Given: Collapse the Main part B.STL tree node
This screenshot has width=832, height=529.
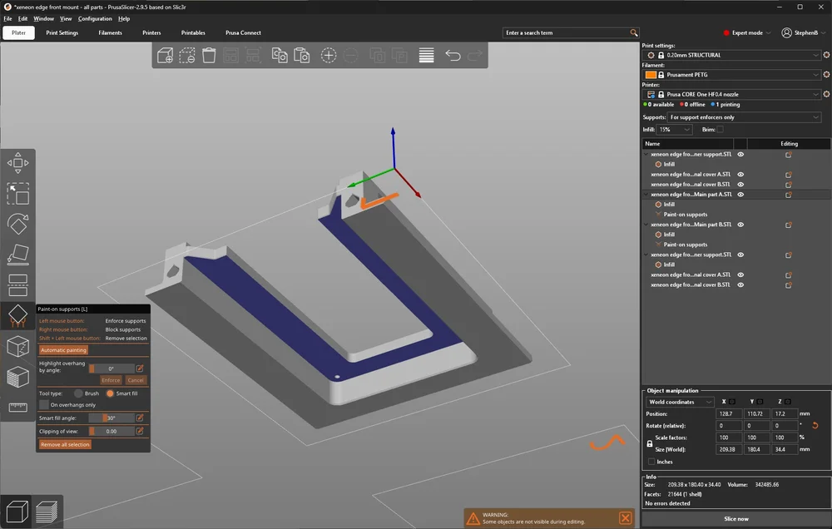Looking at the screenshot, I should (x=646, y=225).
